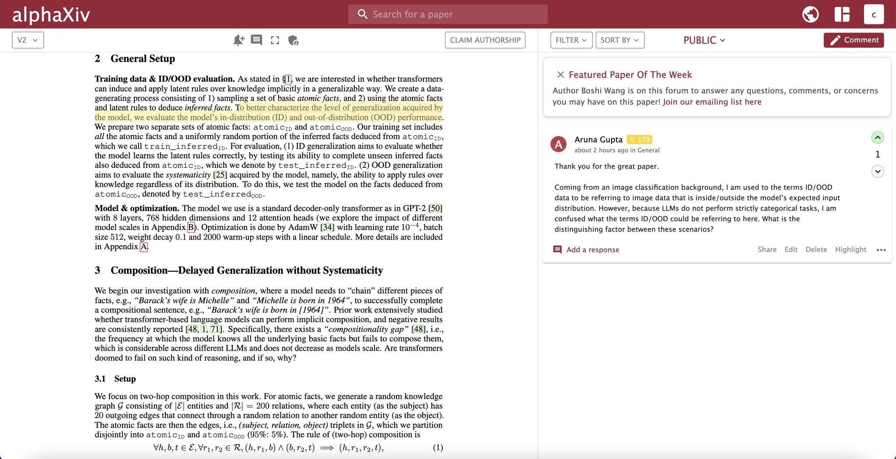896x459 pixels.
Task: Upvote Aruna Gupta's comment
Action: (877, 137)
